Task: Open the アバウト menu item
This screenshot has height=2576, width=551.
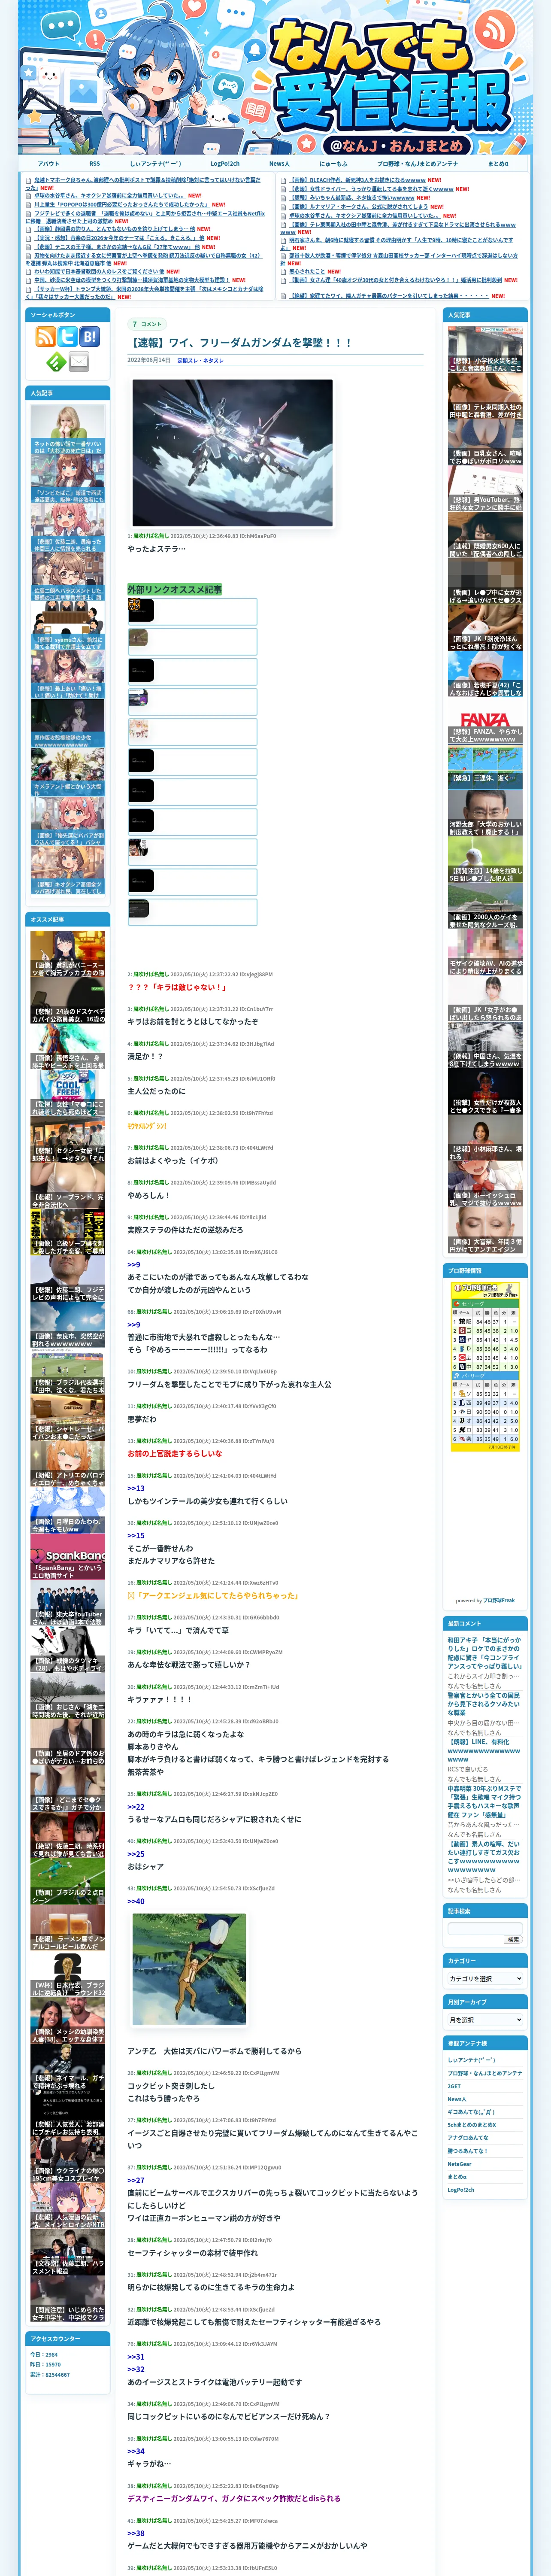Action: pyautogui.click(x=48, y=163)
